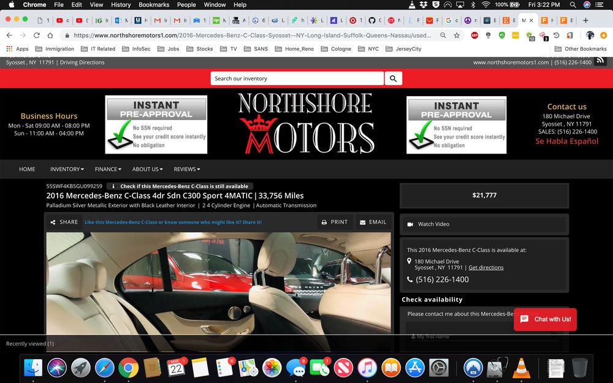Go to the Home navigation link
The height and width of the screenshot is (383, 613).
coord(27,169)
